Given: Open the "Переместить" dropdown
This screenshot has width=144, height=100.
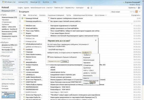Looking at the screenshot, I should pyautogui.click(x=70, y=8).
